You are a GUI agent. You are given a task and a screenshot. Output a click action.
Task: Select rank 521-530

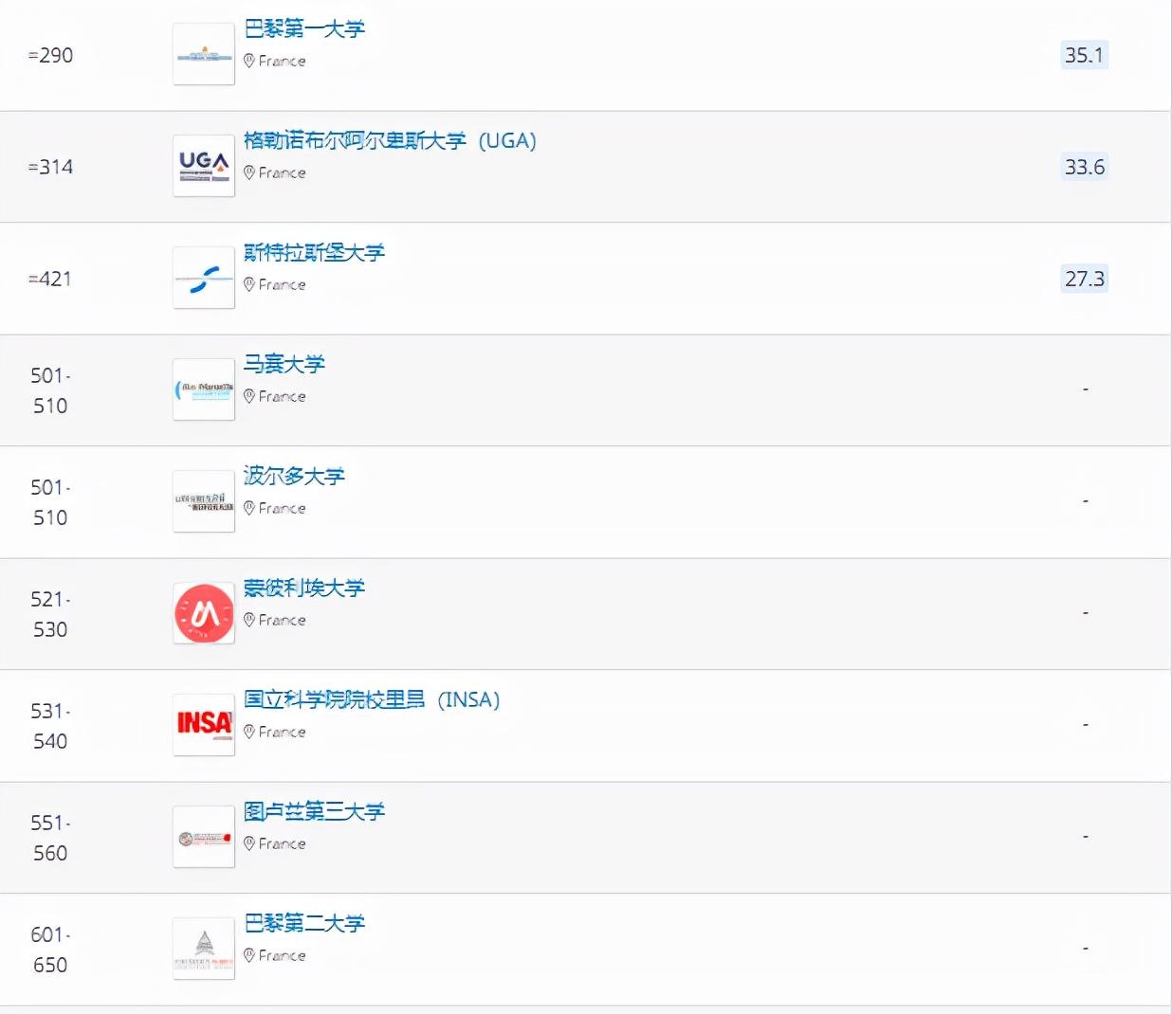[50, 614]
